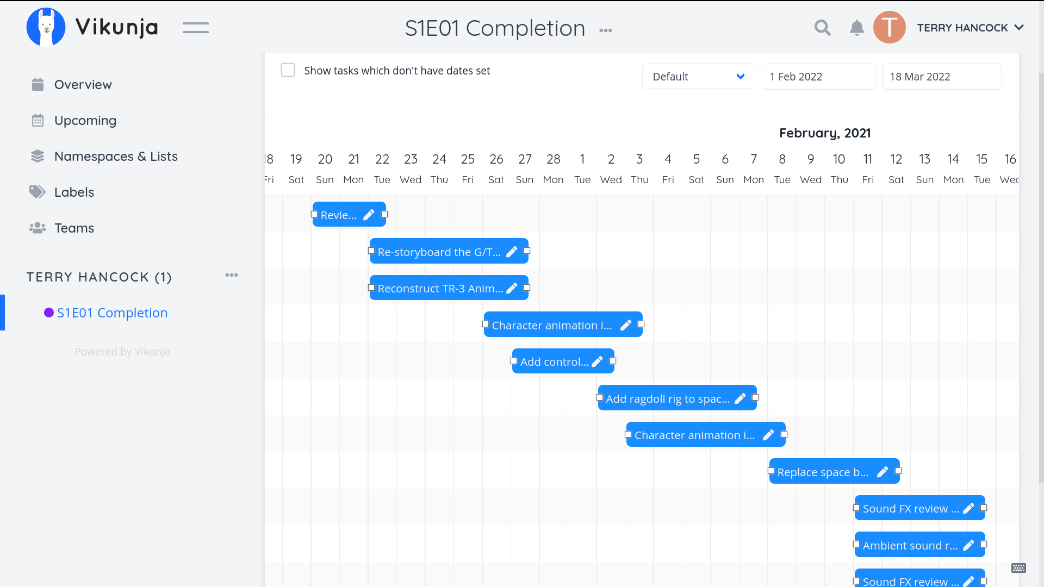Open S1E01 Completion title options dots
The image size is (1044, 587).
606,30
